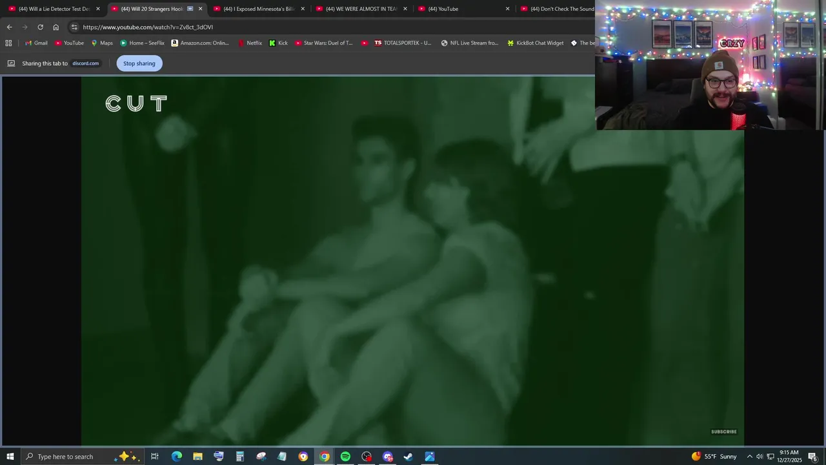Viewport: 826px width, 465px height.
Task: Open the Netflix bookmark
Action: point(250,43)
